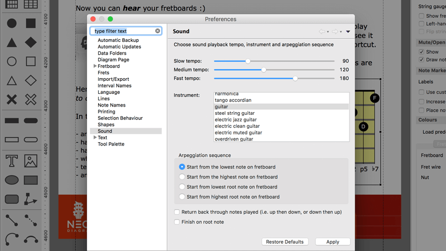Click Restore Defaults button
446x251 pixels.
tap(285, 242)
